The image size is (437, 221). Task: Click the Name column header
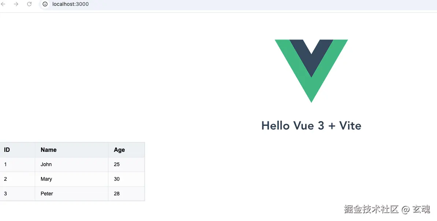coord(49,150)
